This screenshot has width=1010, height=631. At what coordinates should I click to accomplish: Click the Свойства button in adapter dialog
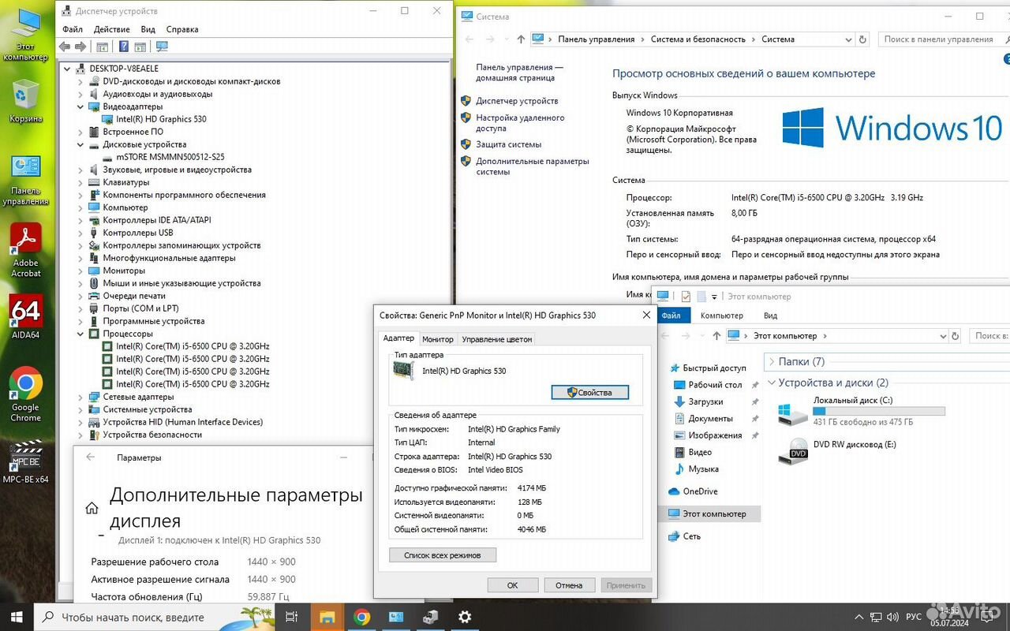589,392
